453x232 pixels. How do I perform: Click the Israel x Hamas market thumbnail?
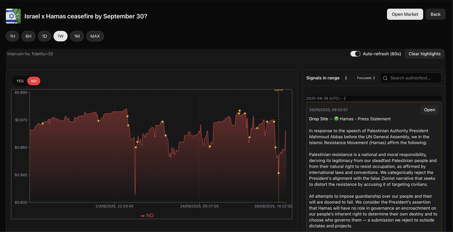[x=13, y=16]
